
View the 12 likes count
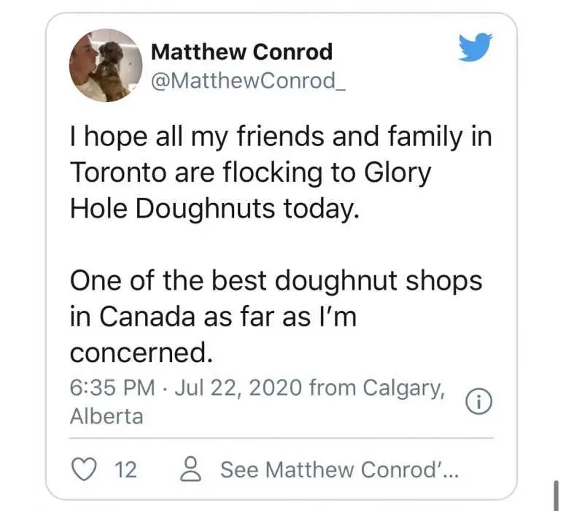click(125, 469)
